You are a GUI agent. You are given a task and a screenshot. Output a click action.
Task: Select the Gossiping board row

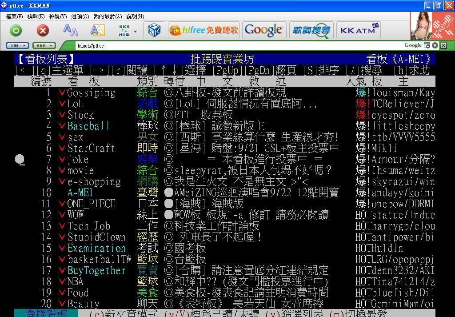click(x=225, y=92)
